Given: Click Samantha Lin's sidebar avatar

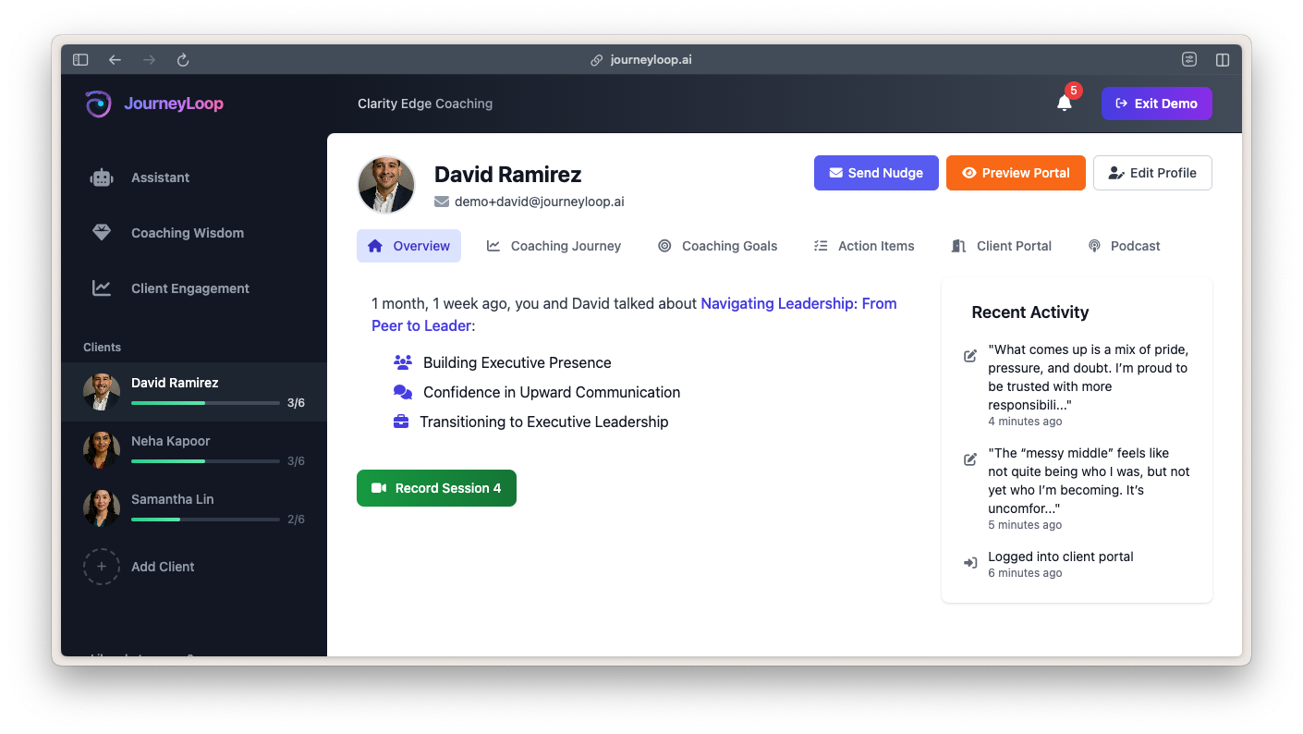Looking at the screenshot, I should [x=102, y=508].
